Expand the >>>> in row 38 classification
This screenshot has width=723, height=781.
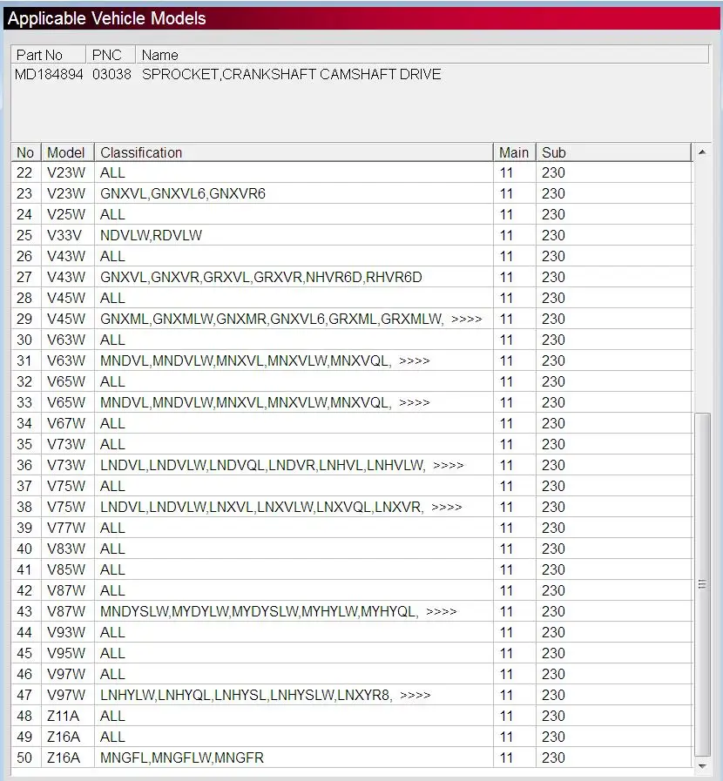tap(447, 507)
